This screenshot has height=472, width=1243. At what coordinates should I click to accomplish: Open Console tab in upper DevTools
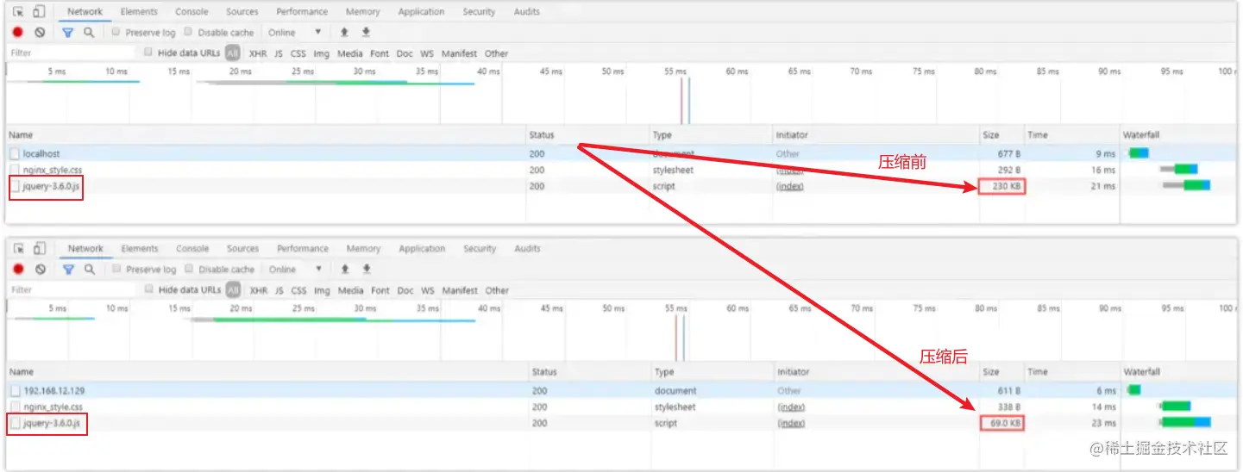(x=191, y=11)
